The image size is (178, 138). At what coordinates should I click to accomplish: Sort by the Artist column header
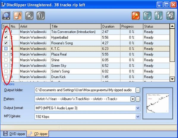click(35, 26)
